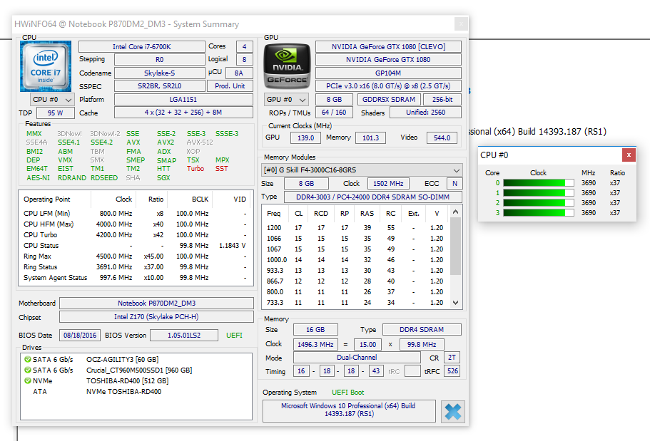650x441 pixels.
Task: Click the GP104M GPU codename field
Action: pos(388,73)
